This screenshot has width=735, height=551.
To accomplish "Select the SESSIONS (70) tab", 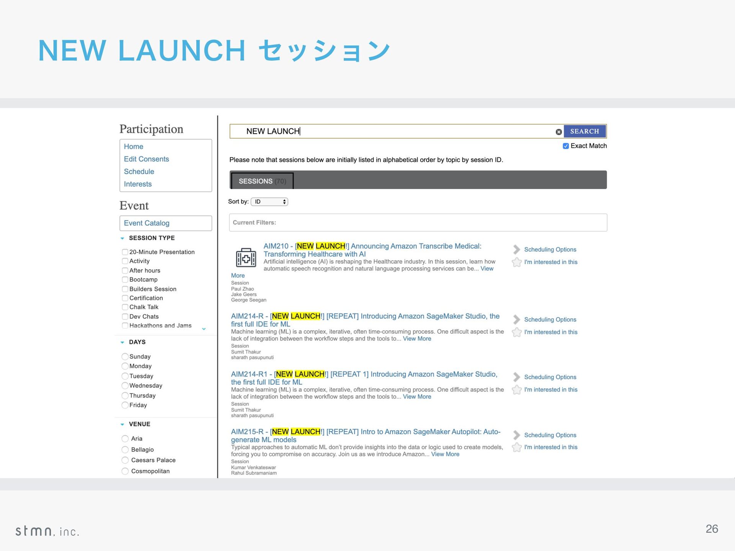I will click(x=262, y=181).
